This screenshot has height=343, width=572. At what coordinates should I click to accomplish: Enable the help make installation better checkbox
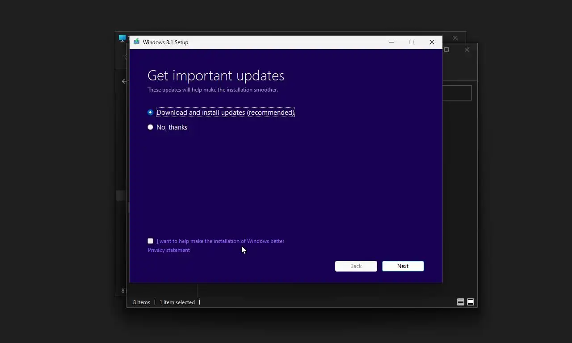pyautogui.click(x=150, y=241)
